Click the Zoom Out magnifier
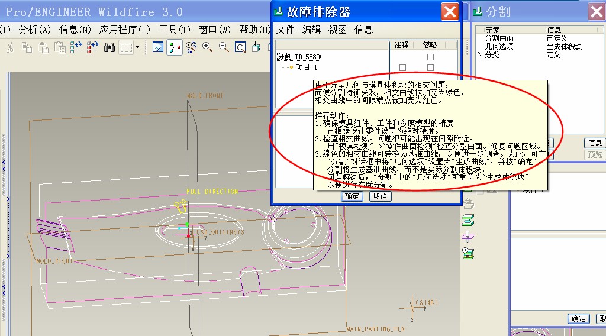 [x=224, y=47]
